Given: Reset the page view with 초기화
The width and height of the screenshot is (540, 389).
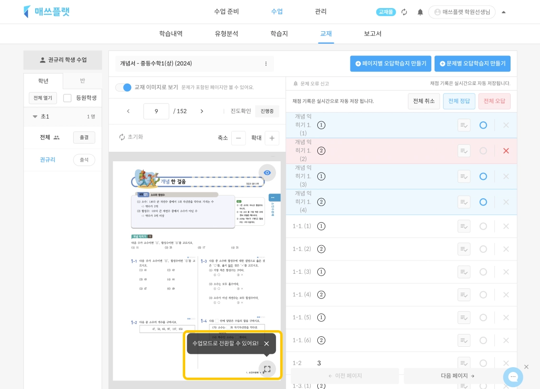Looking at the screenshot, I should [131, 137].
